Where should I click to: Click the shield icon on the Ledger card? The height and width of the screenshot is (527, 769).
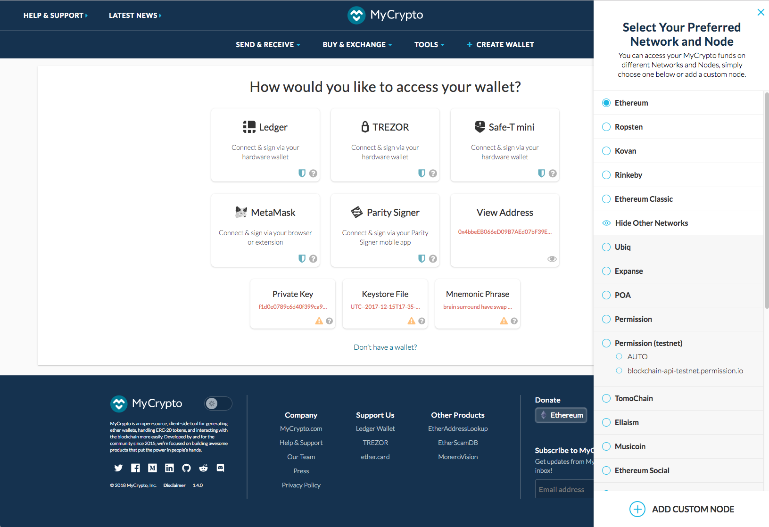point(302,173)
